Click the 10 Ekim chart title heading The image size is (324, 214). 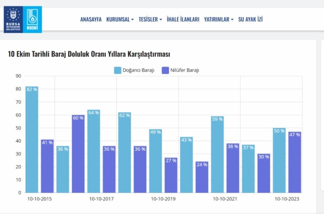[89, 54]
